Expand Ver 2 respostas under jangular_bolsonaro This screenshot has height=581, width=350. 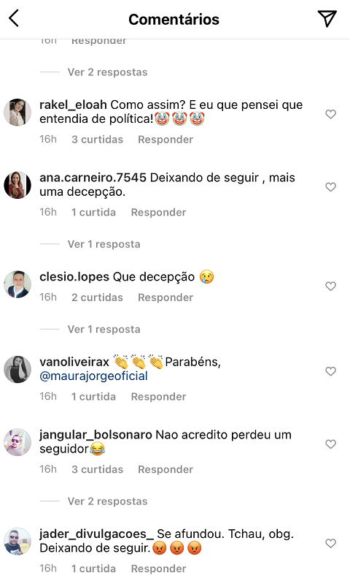click(x=107, y=501)
